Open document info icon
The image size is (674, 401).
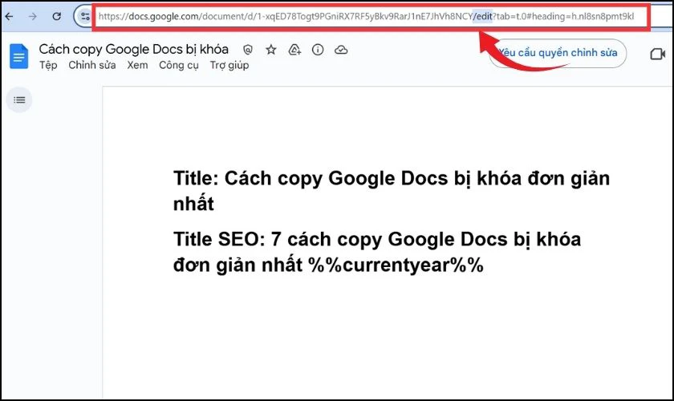click(x=318, y=50)
